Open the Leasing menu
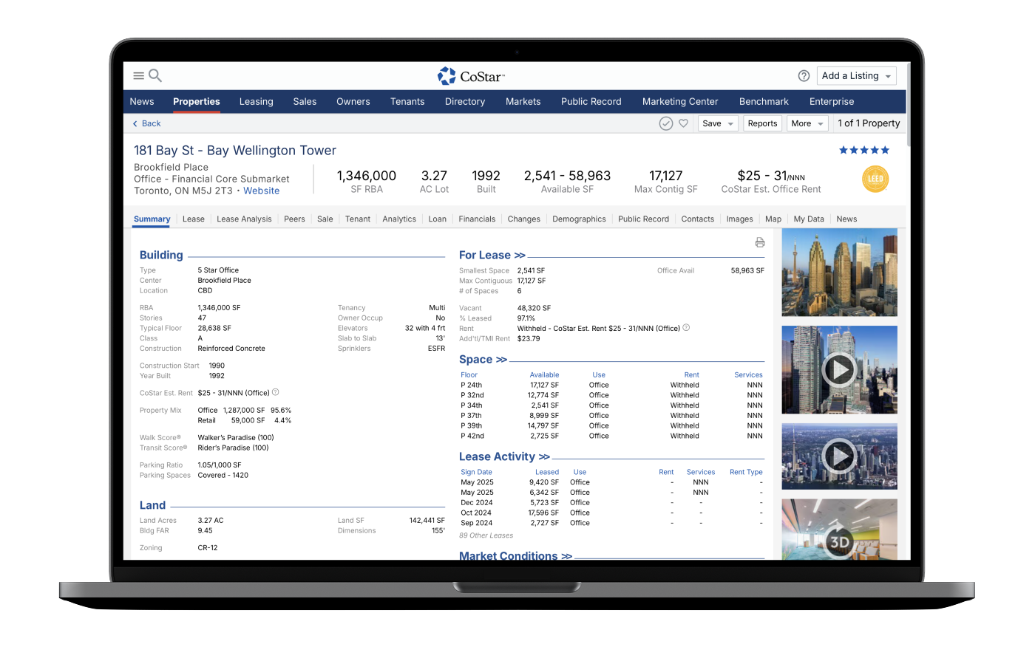This screenshot has width=1035, height=661. point(256,102)
